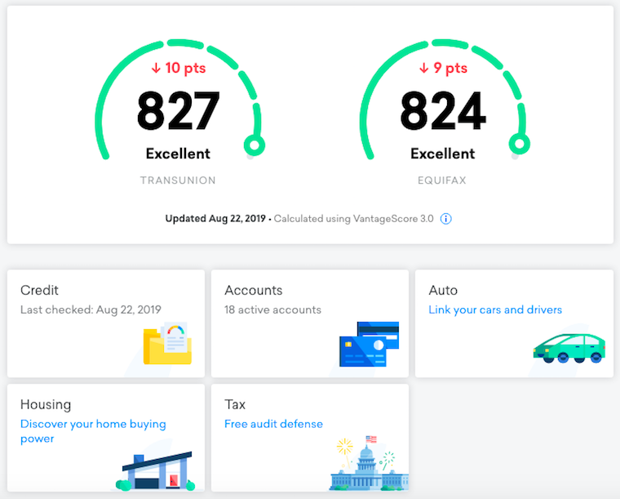Click the Excellent rating under 827

click(x=178, y=154)
